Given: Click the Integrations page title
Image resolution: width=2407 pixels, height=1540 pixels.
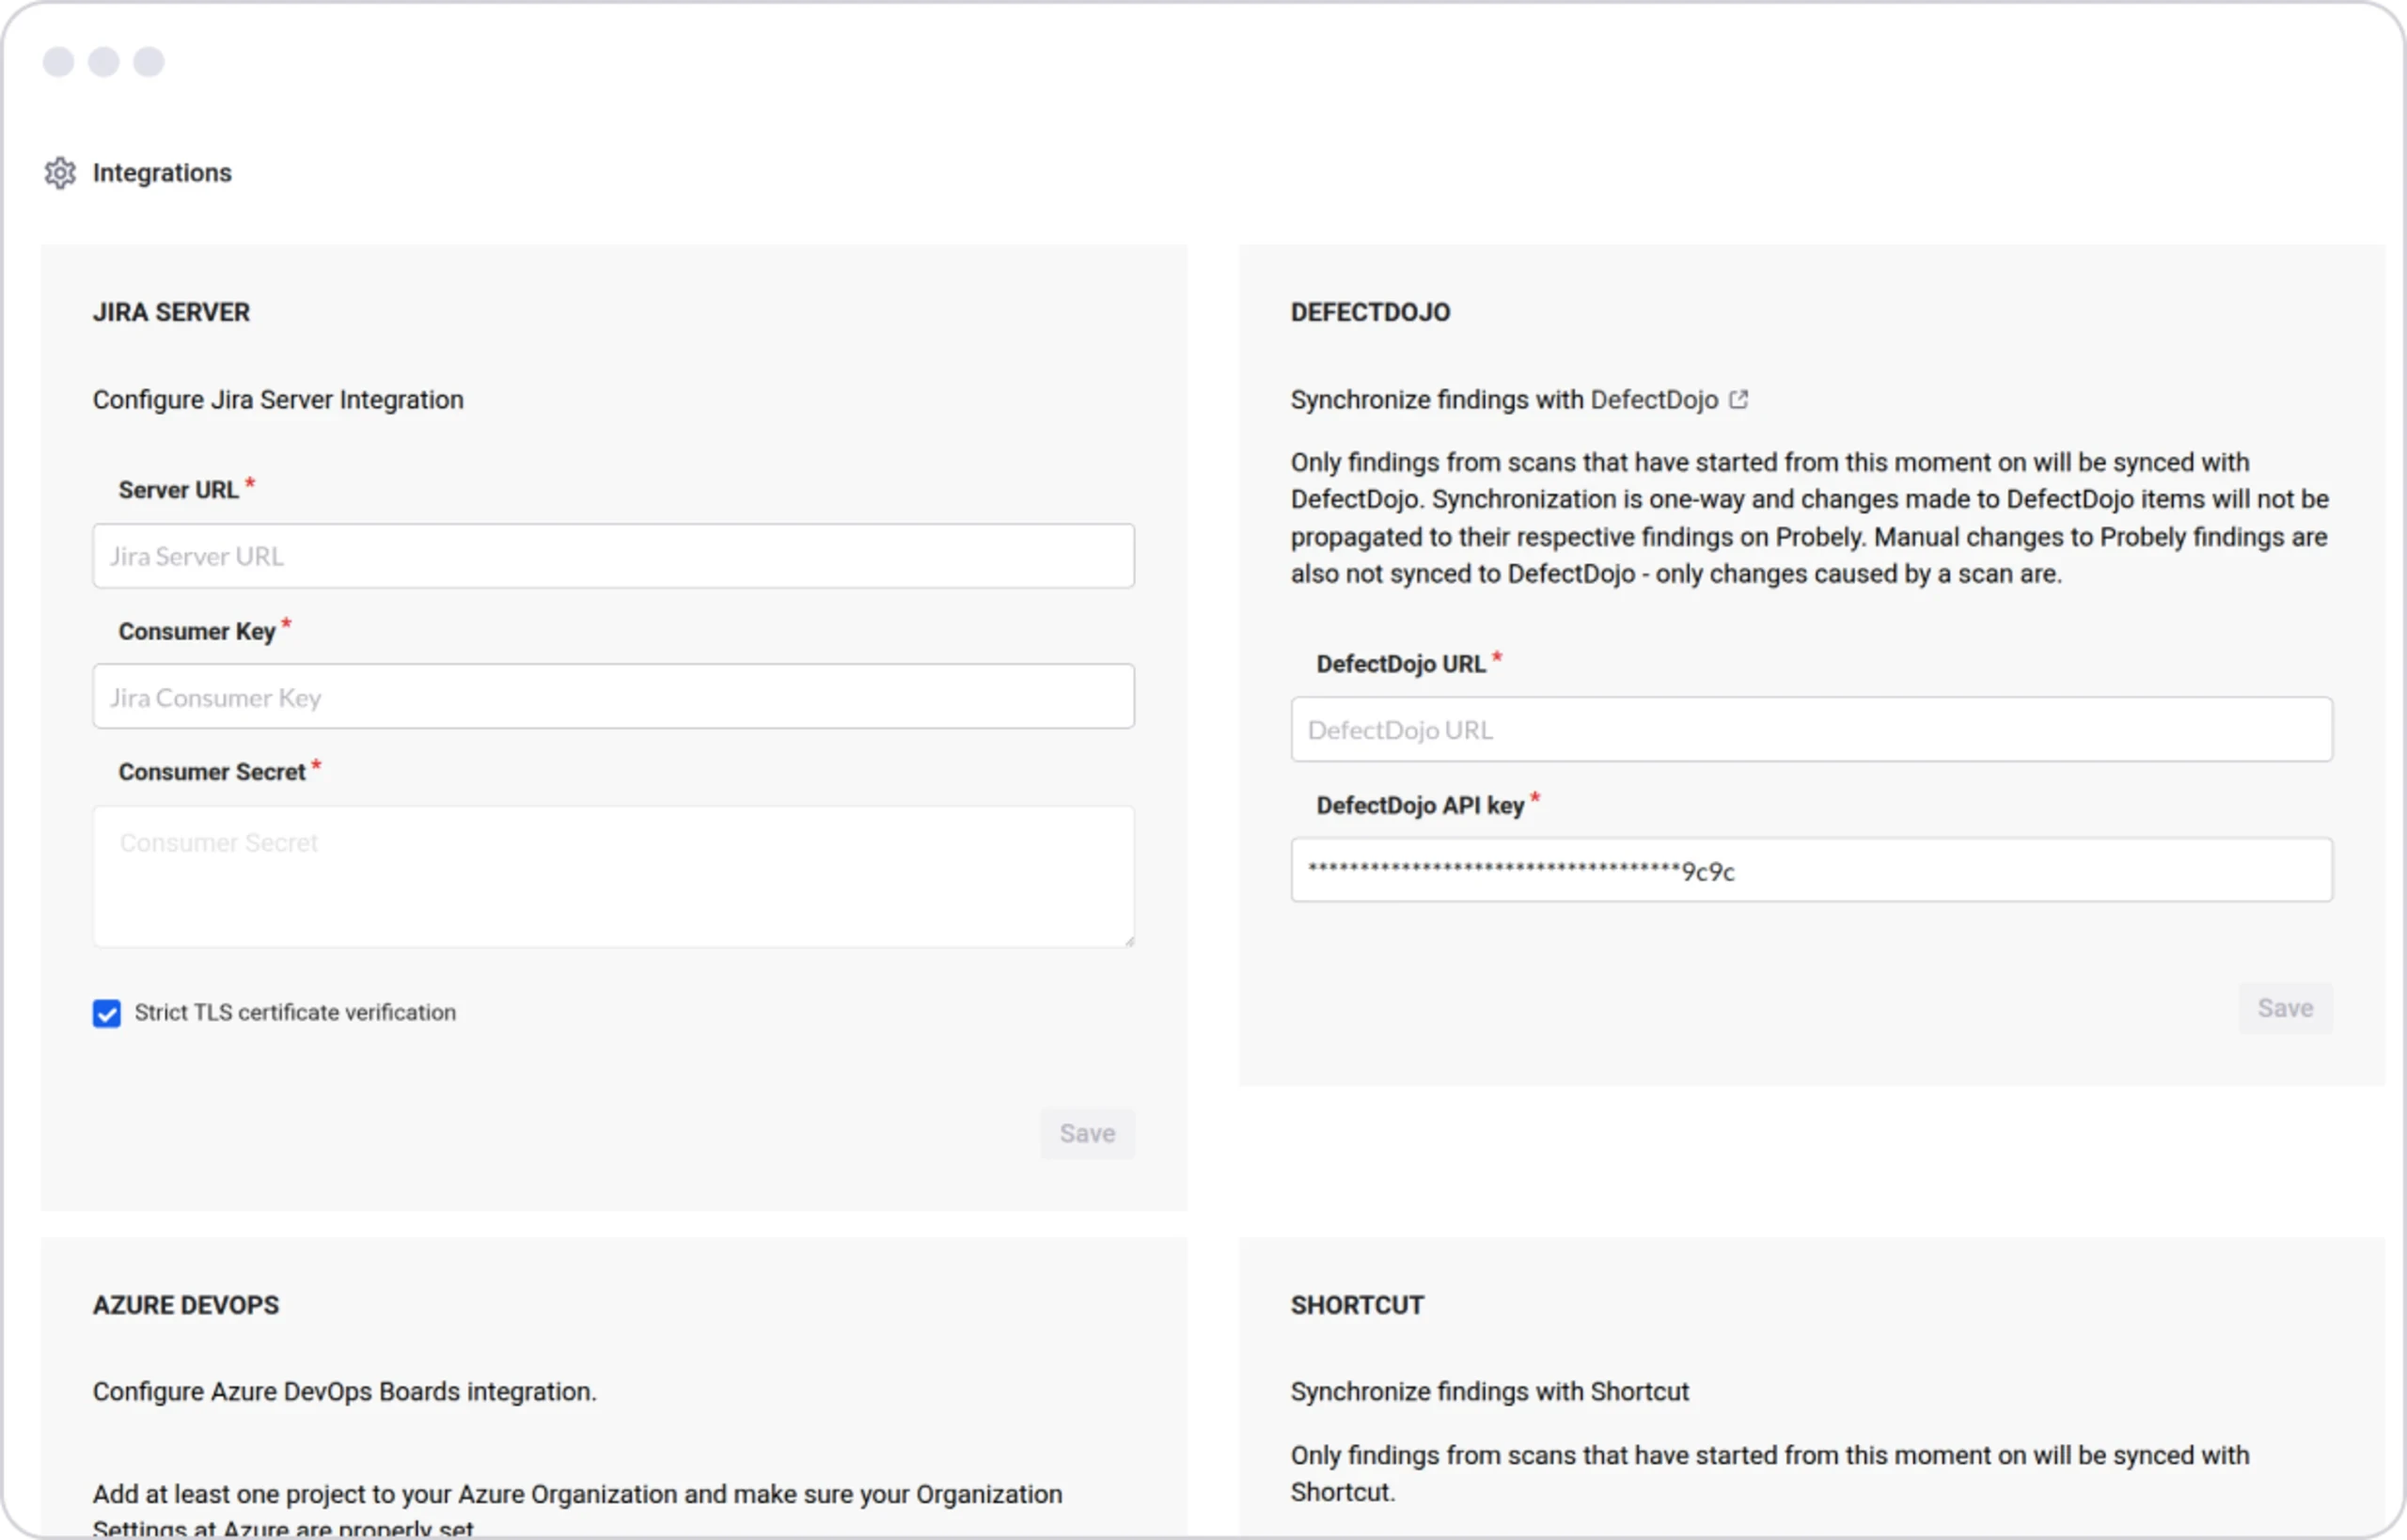Looking at the screenshot, I should tap(162, 172).
